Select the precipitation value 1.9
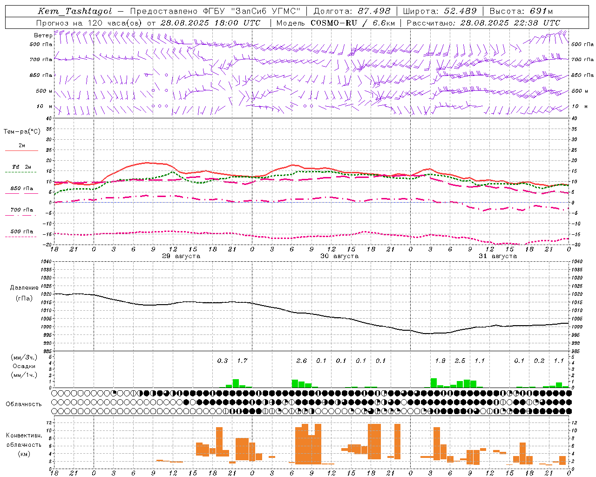Image resolution: width=596 pixels, height=477 pixels. tap(440, 361)
